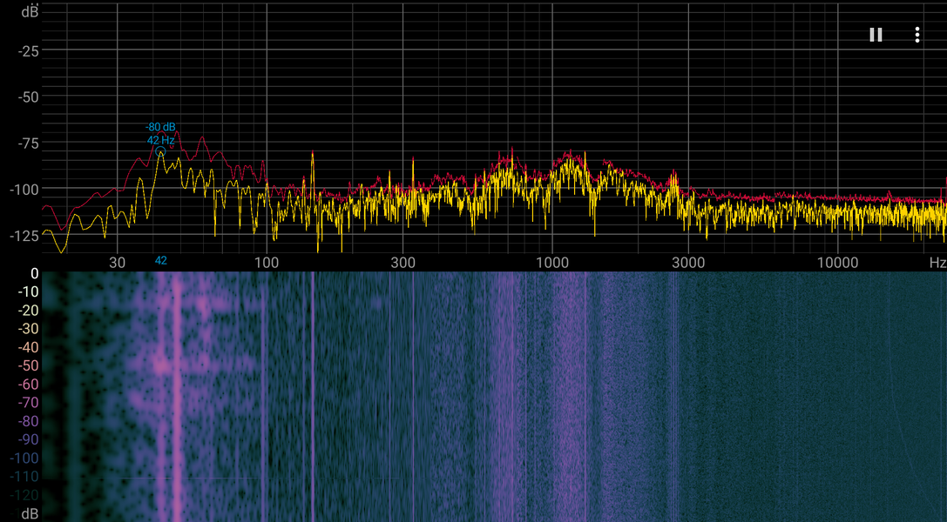
Task: Click the '10000' frequency axis label
Action: [x=838, y=263]
